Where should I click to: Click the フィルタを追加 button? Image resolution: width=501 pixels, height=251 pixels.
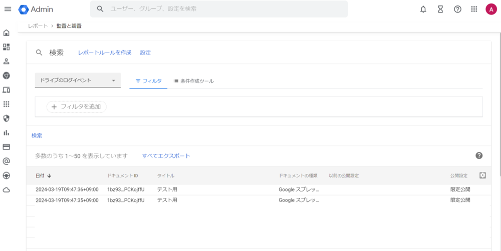[x=77, y=106]
